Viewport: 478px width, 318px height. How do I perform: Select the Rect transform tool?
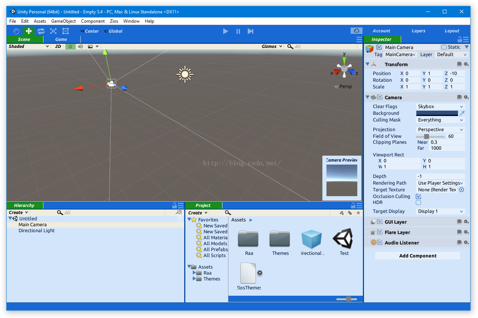pos(65,31)
